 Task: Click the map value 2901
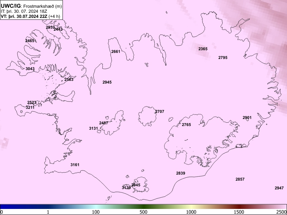[247, 118]
